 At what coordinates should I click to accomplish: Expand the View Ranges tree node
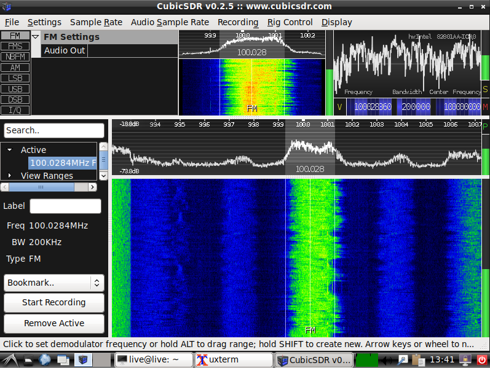pos(10,176)
